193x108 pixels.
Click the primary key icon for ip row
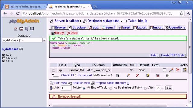point(185,70)
